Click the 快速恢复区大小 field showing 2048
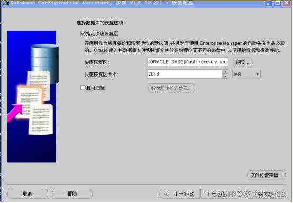The width and height of the screenshot is (293, 203). click(185, 74)
